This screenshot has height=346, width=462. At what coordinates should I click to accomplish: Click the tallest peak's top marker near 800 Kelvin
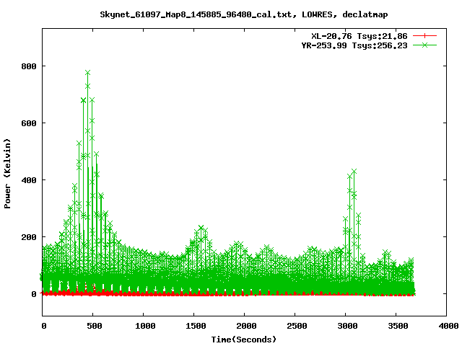[x=87, y=72]
